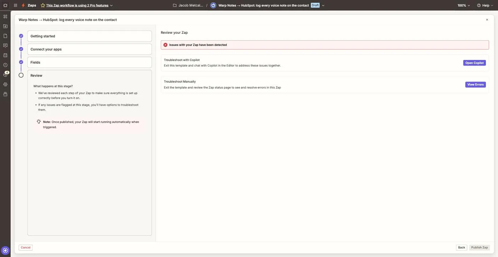498x257 pixels.
Task: Expand the Getting started step
Action: [x=90, y=36]
